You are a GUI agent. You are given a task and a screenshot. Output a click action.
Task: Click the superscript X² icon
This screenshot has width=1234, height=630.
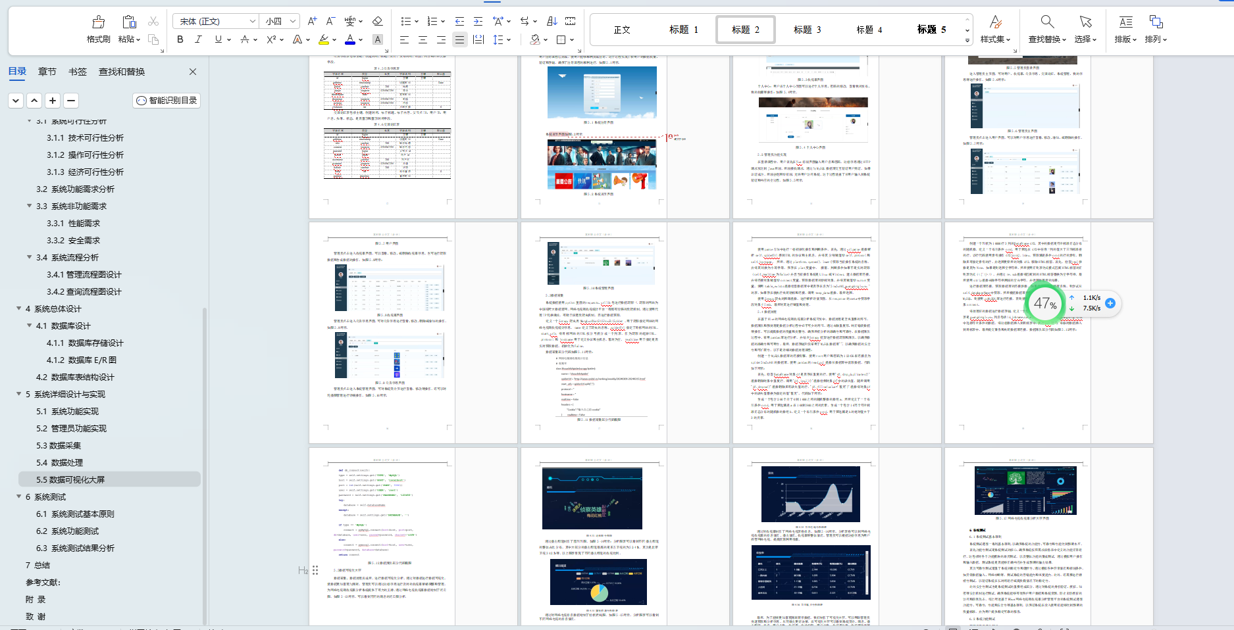271,39
